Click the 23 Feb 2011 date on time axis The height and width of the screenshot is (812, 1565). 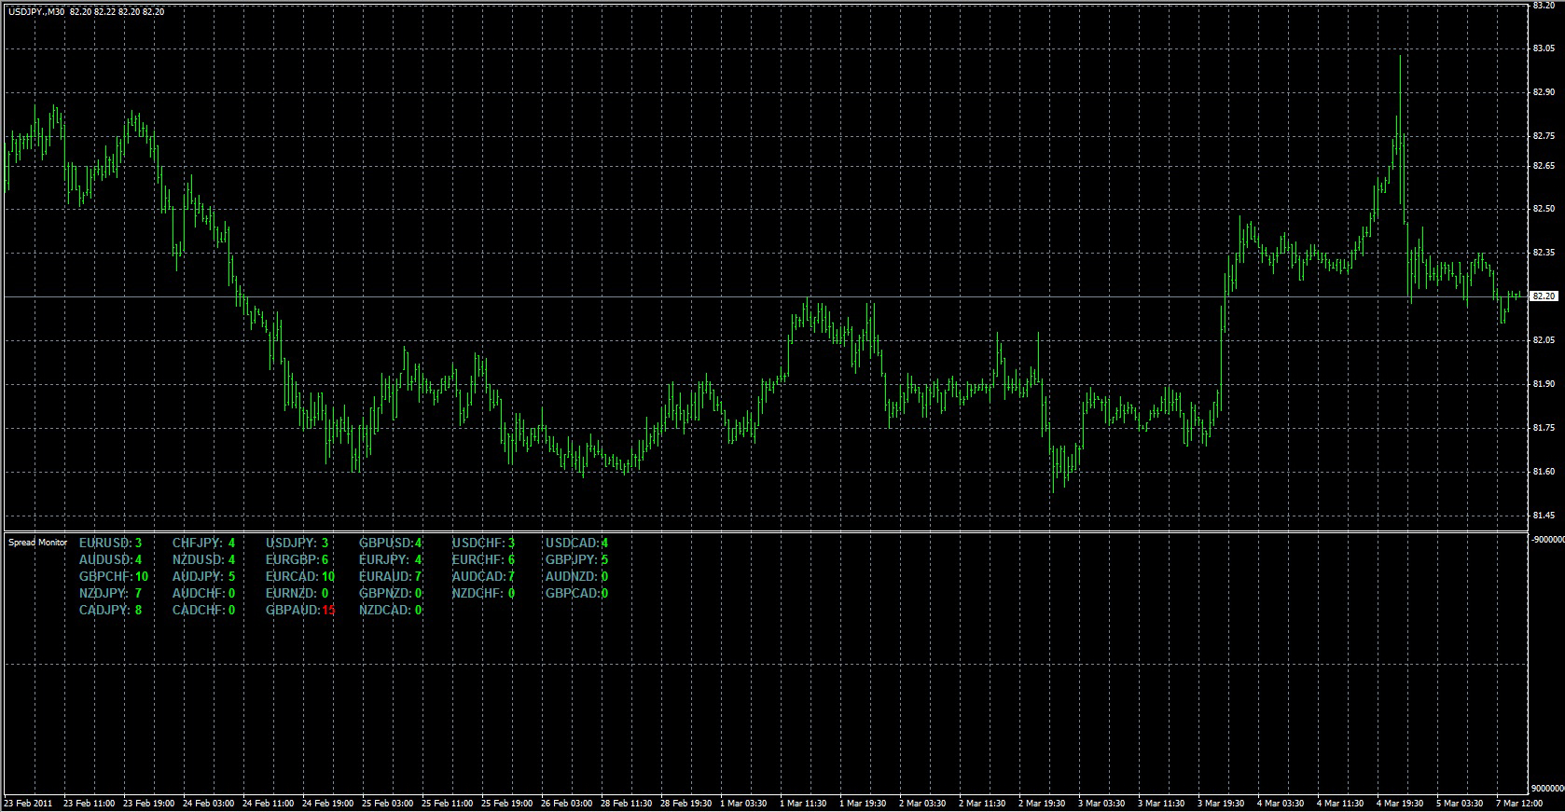pos(30,803)
